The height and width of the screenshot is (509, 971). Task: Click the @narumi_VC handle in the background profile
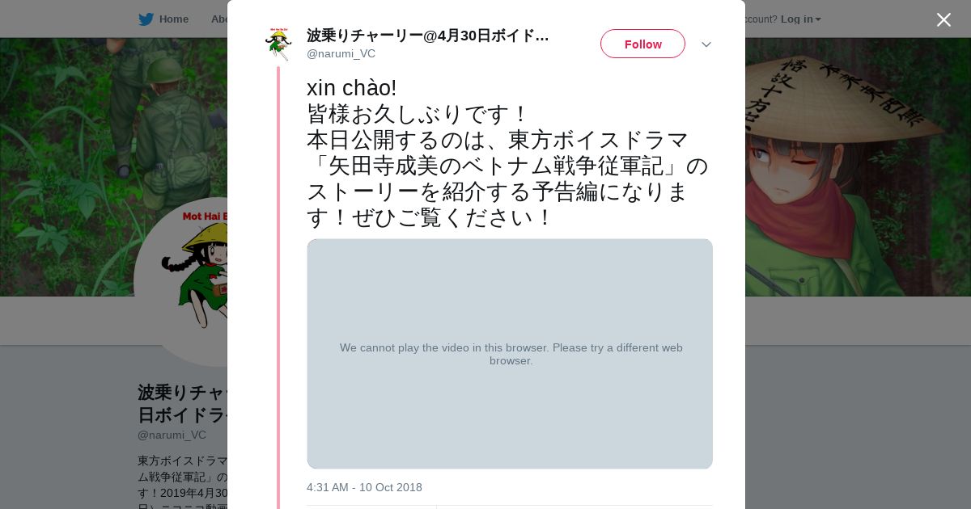[172, 435]
